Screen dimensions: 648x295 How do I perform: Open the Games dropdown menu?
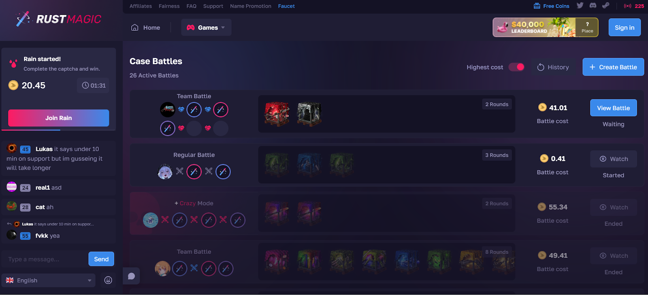click(x=206, y=27)
